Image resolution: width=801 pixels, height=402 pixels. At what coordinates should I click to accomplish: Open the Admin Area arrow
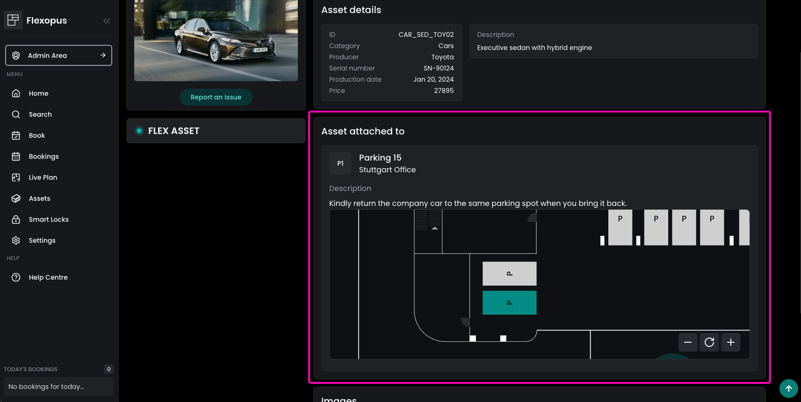click(102, 55)
